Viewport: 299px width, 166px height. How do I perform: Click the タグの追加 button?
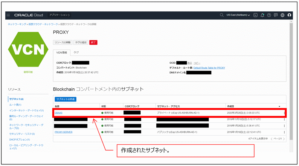(x=81, y=42)
